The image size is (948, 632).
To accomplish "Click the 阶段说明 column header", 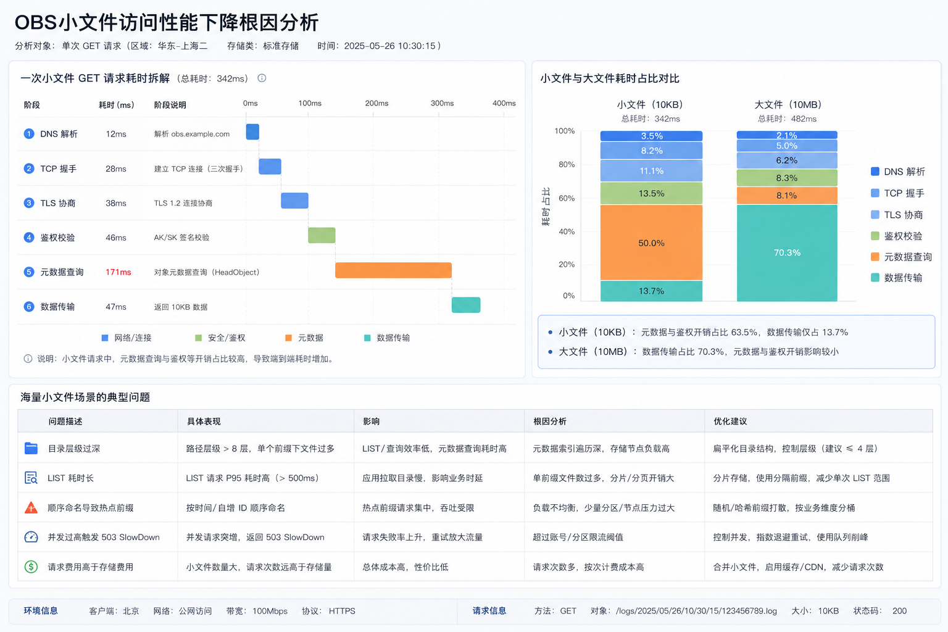I will (170, 105).
